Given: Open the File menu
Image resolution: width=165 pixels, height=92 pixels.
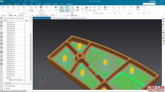Looking at the screenshot, I should pyautogui.click(x=3, y=4).
